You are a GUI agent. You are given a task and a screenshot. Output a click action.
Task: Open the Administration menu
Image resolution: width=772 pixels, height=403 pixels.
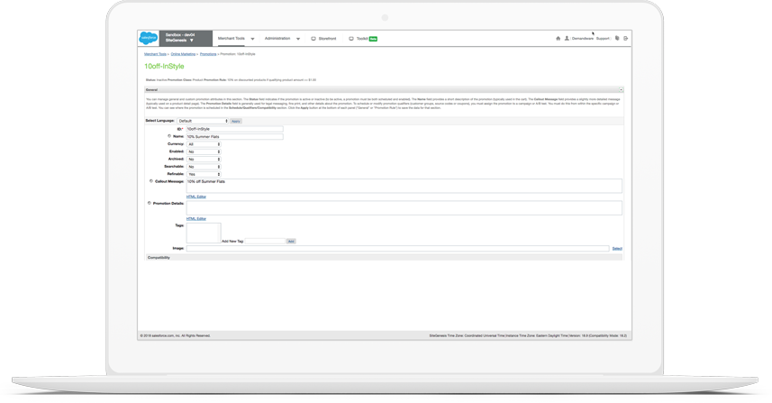pos(277,39)
